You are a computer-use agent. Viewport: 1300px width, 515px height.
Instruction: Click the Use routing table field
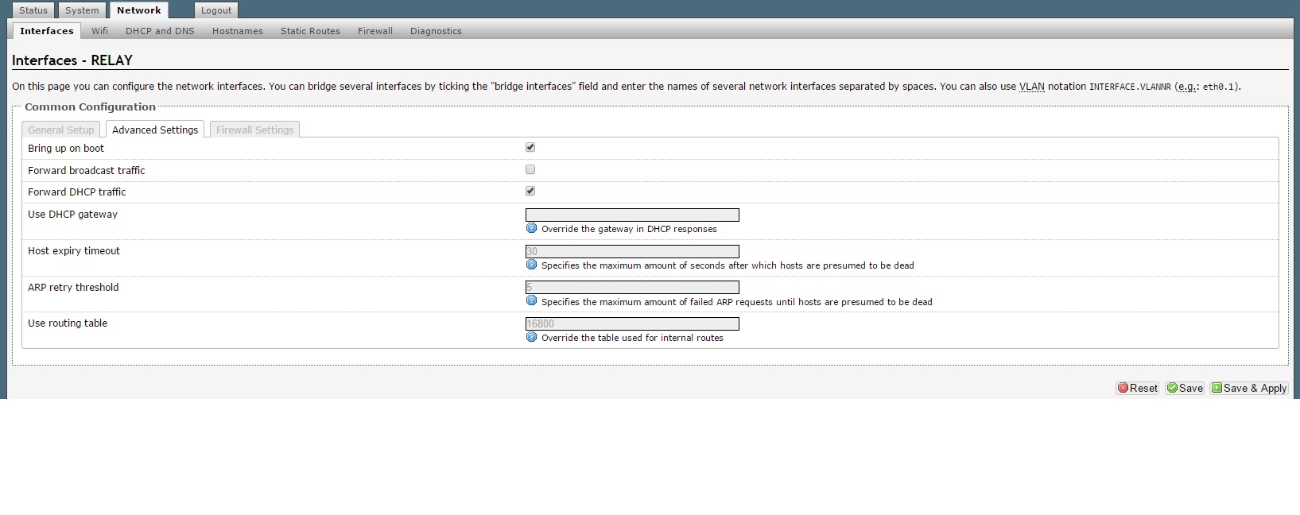click(x=632, y=323)
